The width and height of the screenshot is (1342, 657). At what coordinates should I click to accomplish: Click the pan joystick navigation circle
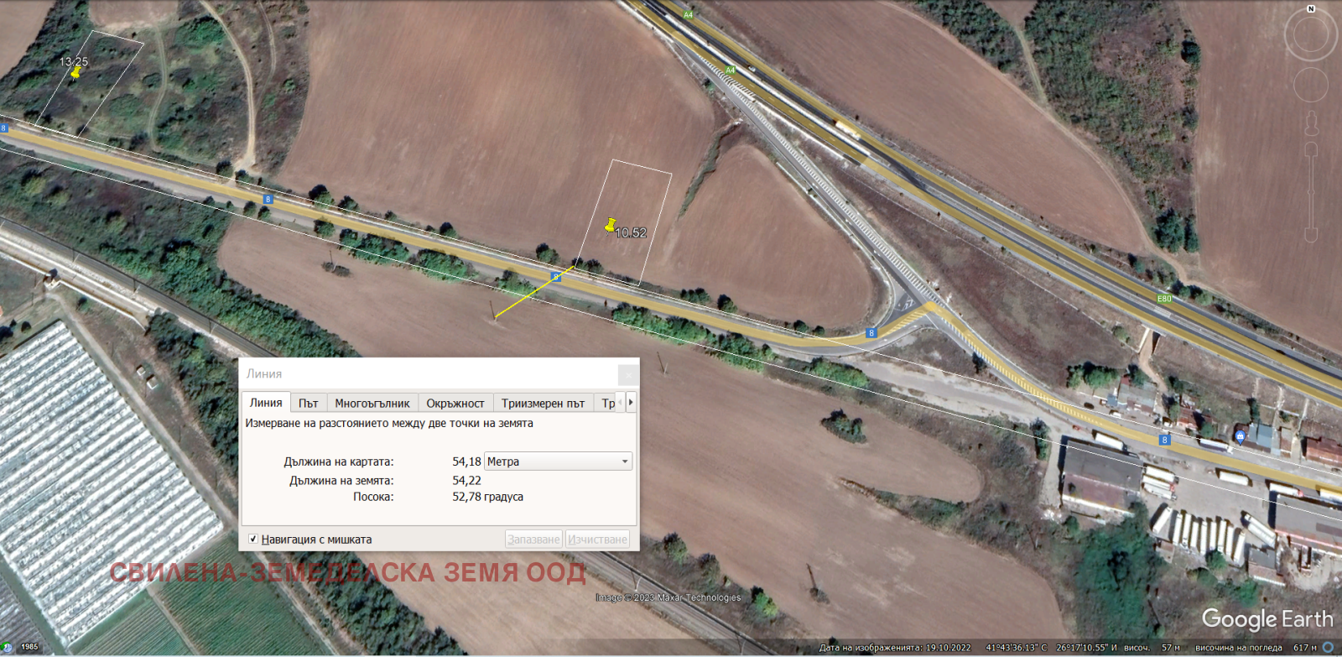pyautogui.click(x=1310, y=85)
